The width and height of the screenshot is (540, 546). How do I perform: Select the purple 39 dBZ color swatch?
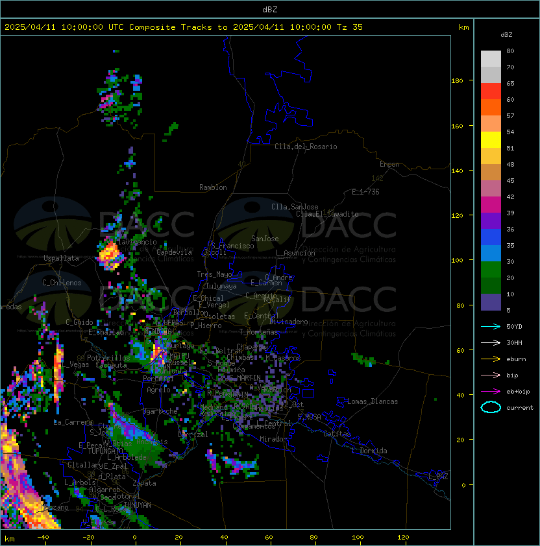(491, 220)
